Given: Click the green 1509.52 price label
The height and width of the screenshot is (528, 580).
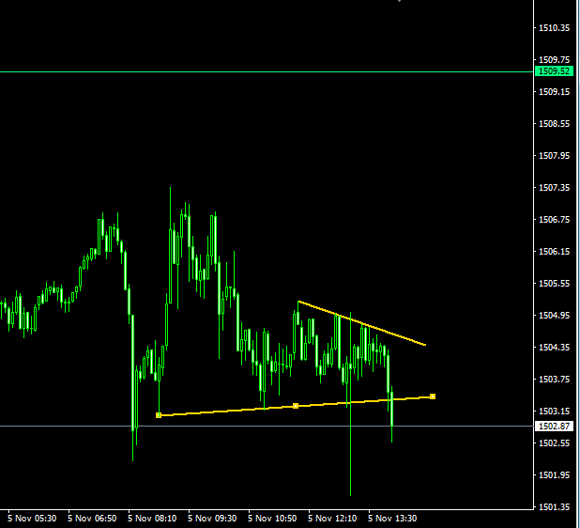Looking at the screenshot, I should point(554,71).
